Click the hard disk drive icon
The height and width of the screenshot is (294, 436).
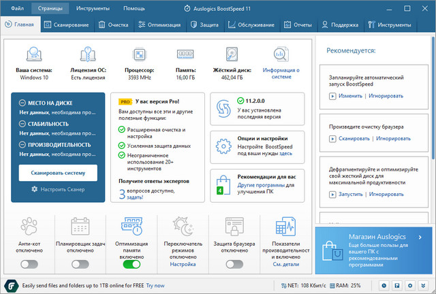(232, 54)
